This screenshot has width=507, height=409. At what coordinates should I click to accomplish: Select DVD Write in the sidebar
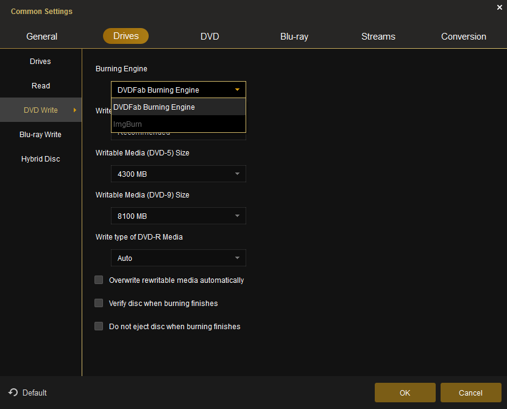pyautogui.click(x=41, y=110)
